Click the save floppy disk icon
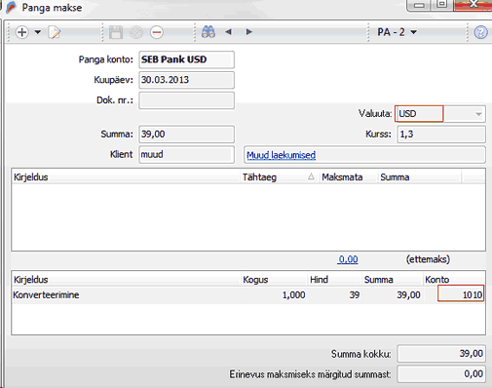The width and height of the screenshot is (492, 388). [116, 32]
